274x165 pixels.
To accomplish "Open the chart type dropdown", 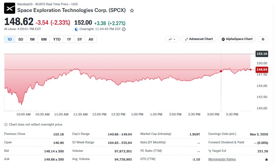I will 172,39.
